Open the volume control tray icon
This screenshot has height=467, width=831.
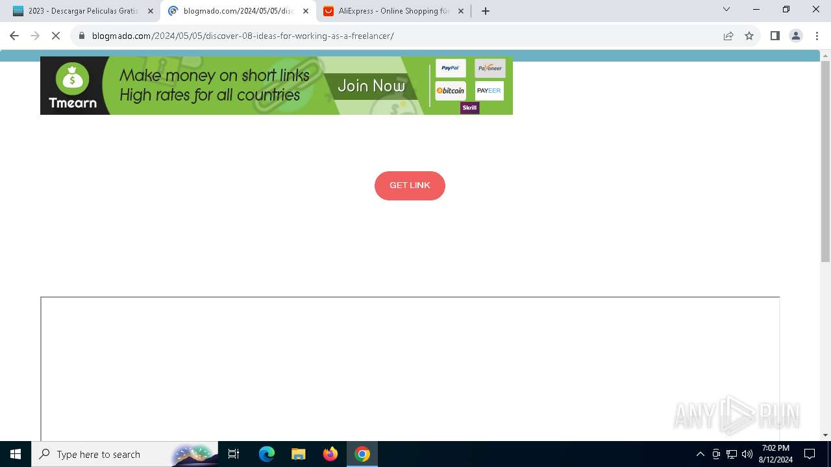coord(747,454)
